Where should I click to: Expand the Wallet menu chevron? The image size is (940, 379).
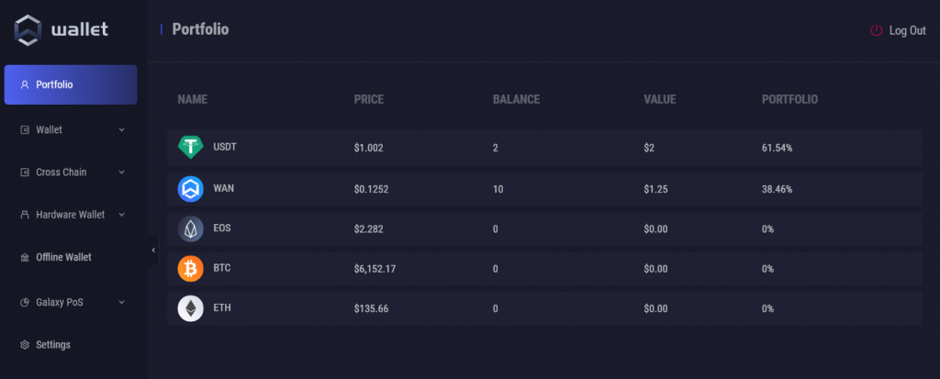click(x=122, y=130)
